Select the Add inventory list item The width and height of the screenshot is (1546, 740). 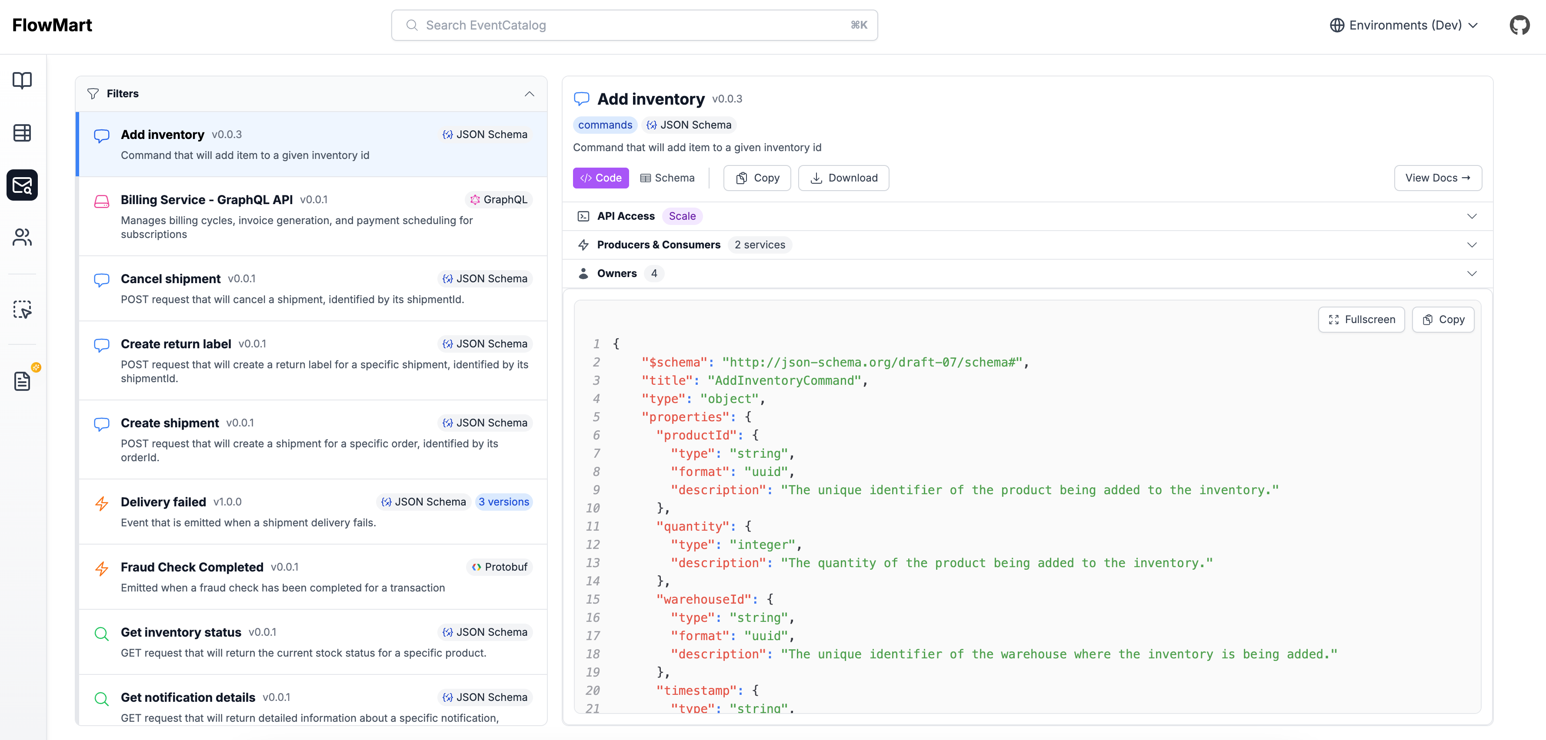(312, 144)
